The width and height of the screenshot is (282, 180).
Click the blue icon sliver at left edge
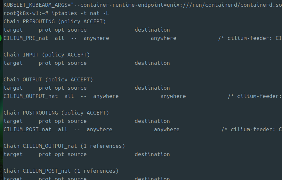(x=0, y=22)
